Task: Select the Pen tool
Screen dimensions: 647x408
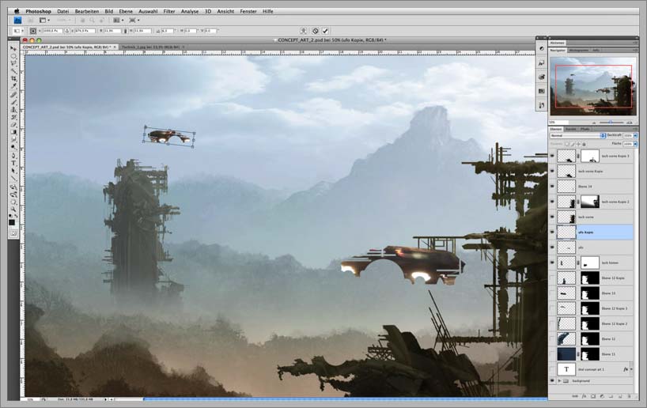Action: point(13,156)
